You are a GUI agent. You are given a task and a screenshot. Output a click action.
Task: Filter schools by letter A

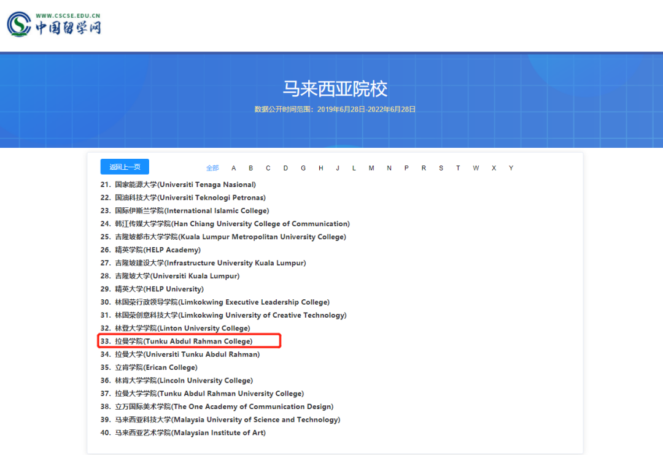[x=233, y=168]
